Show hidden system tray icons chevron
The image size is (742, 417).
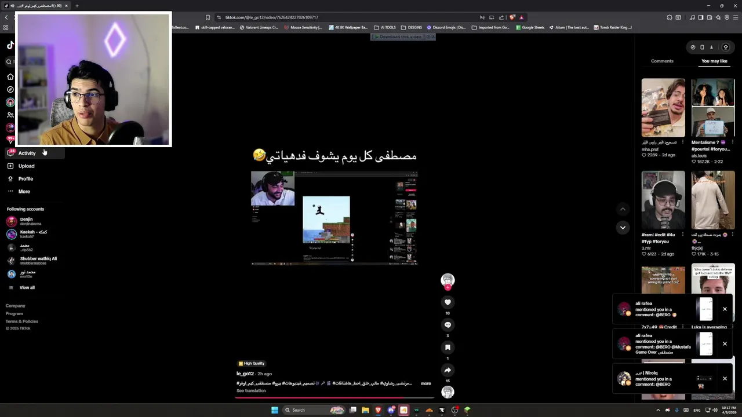[x=658, y=410]
